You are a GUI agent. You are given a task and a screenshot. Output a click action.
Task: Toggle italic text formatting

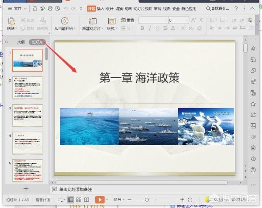pyautogui.click(x=150, y=28)
